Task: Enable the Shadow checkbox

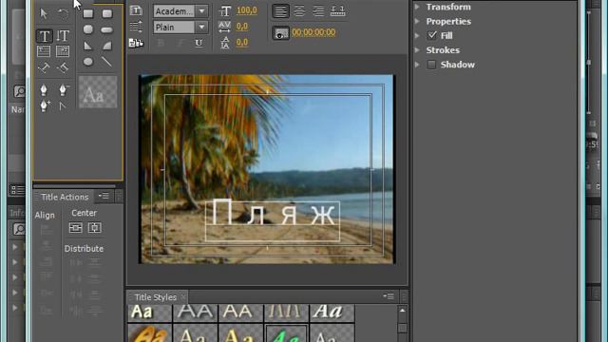Action: pyautogui.click(x=431, y=65)
